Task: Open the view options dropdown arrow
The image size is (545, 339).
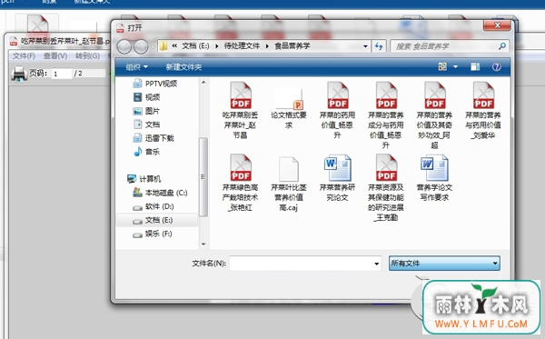Action: click(x=455, y=66)
